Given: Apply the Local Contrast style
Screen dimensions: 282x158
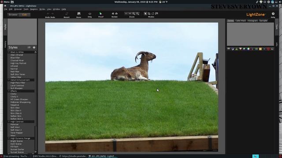Looking at the screenshot, I should [17, 86].
